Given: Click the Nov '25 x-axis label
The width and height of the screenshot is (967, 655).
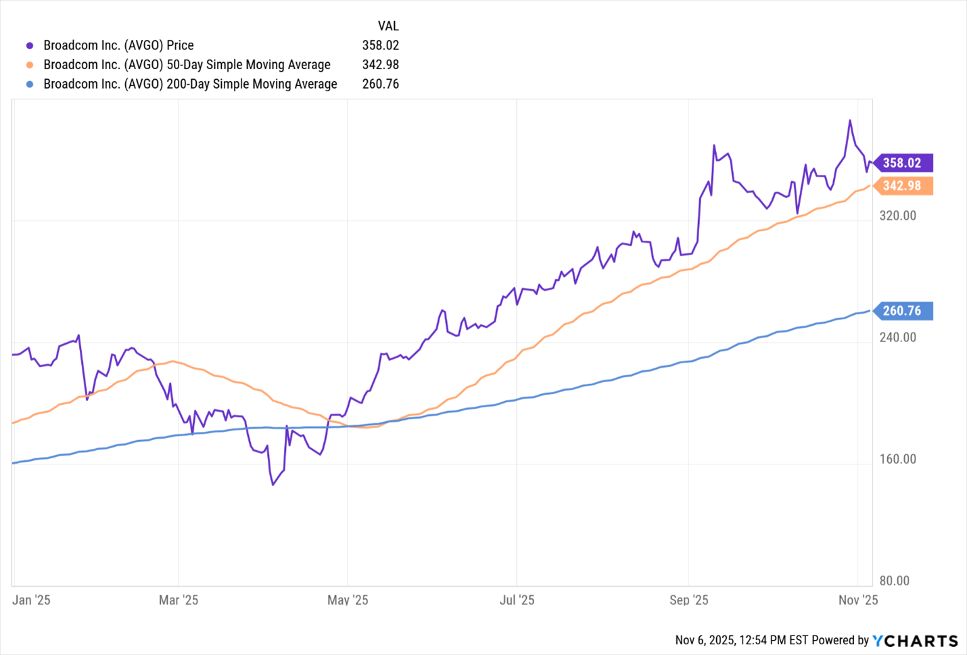Looking at the screenshot, I should 857,600.
